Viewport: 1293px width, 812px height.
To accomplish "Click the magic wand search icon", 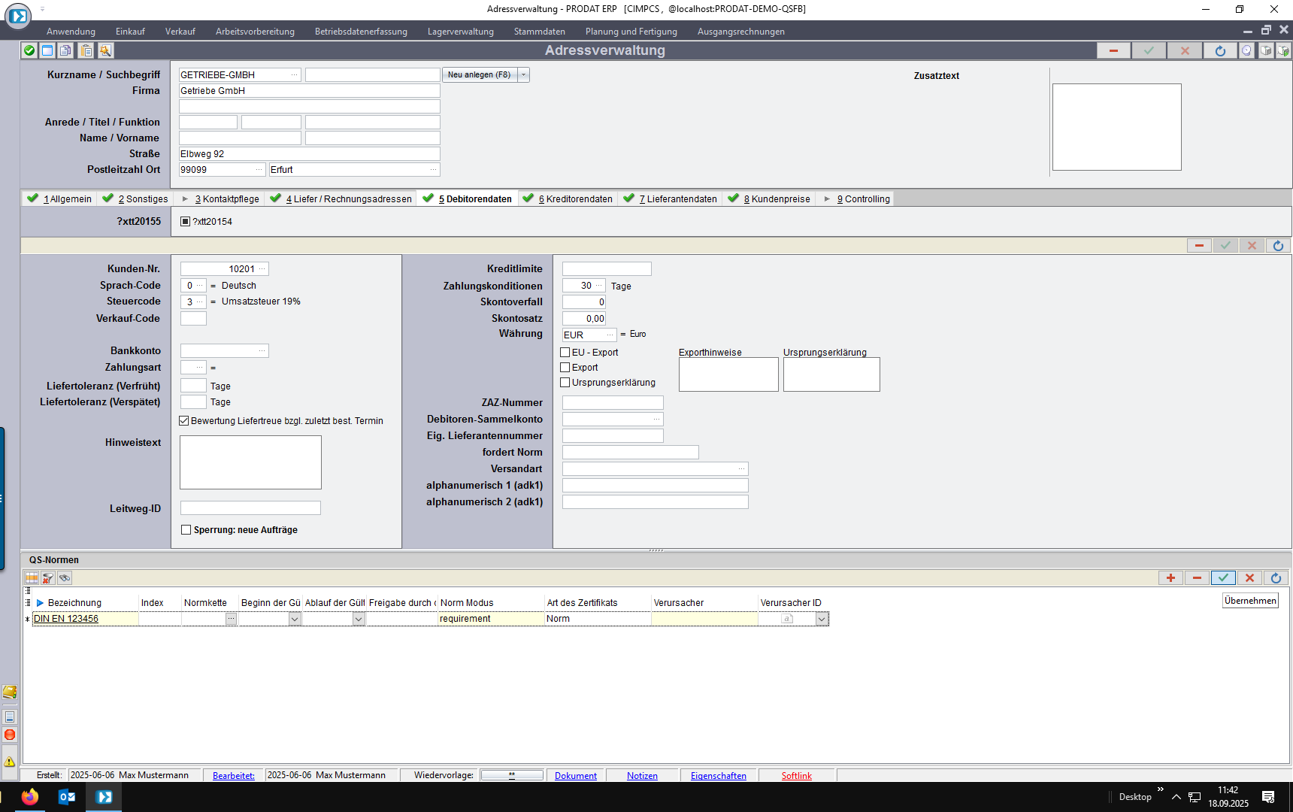I will tap(105, 50).
